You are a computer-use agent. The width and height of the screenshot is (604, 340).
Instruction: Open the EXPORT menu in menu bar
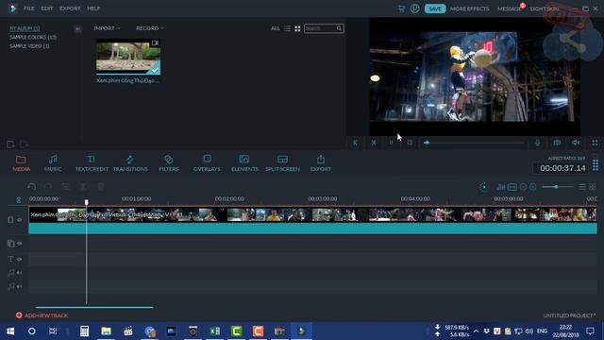pyautogui.click(x=70, y=8)
